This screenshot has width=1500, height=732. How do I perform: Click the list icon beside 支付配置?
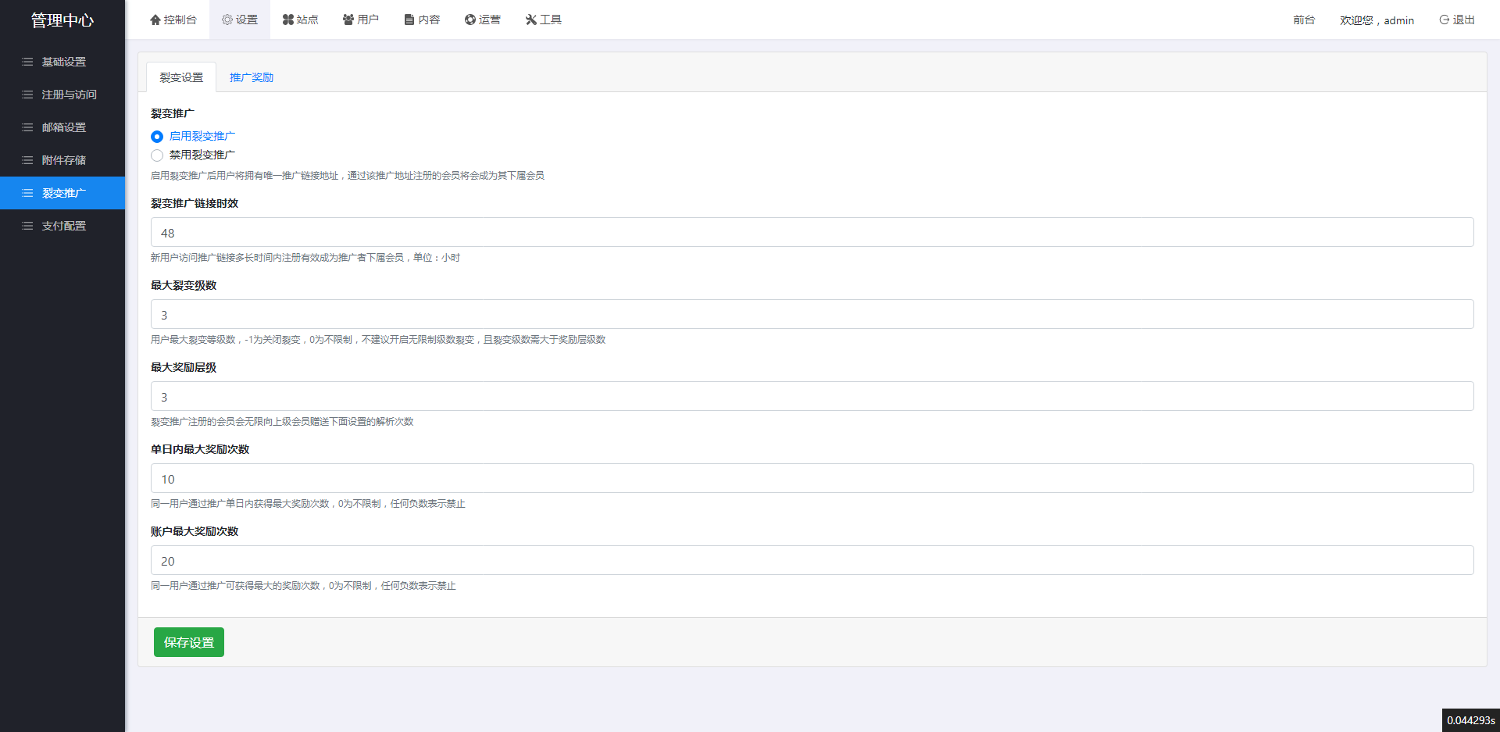(27, 226)
